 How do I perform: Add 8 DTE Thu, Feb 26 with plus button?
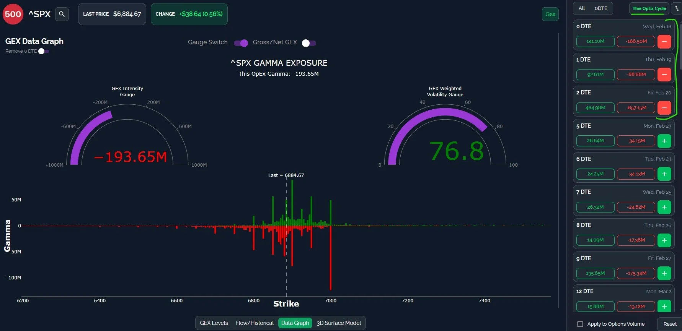point(664,240)
